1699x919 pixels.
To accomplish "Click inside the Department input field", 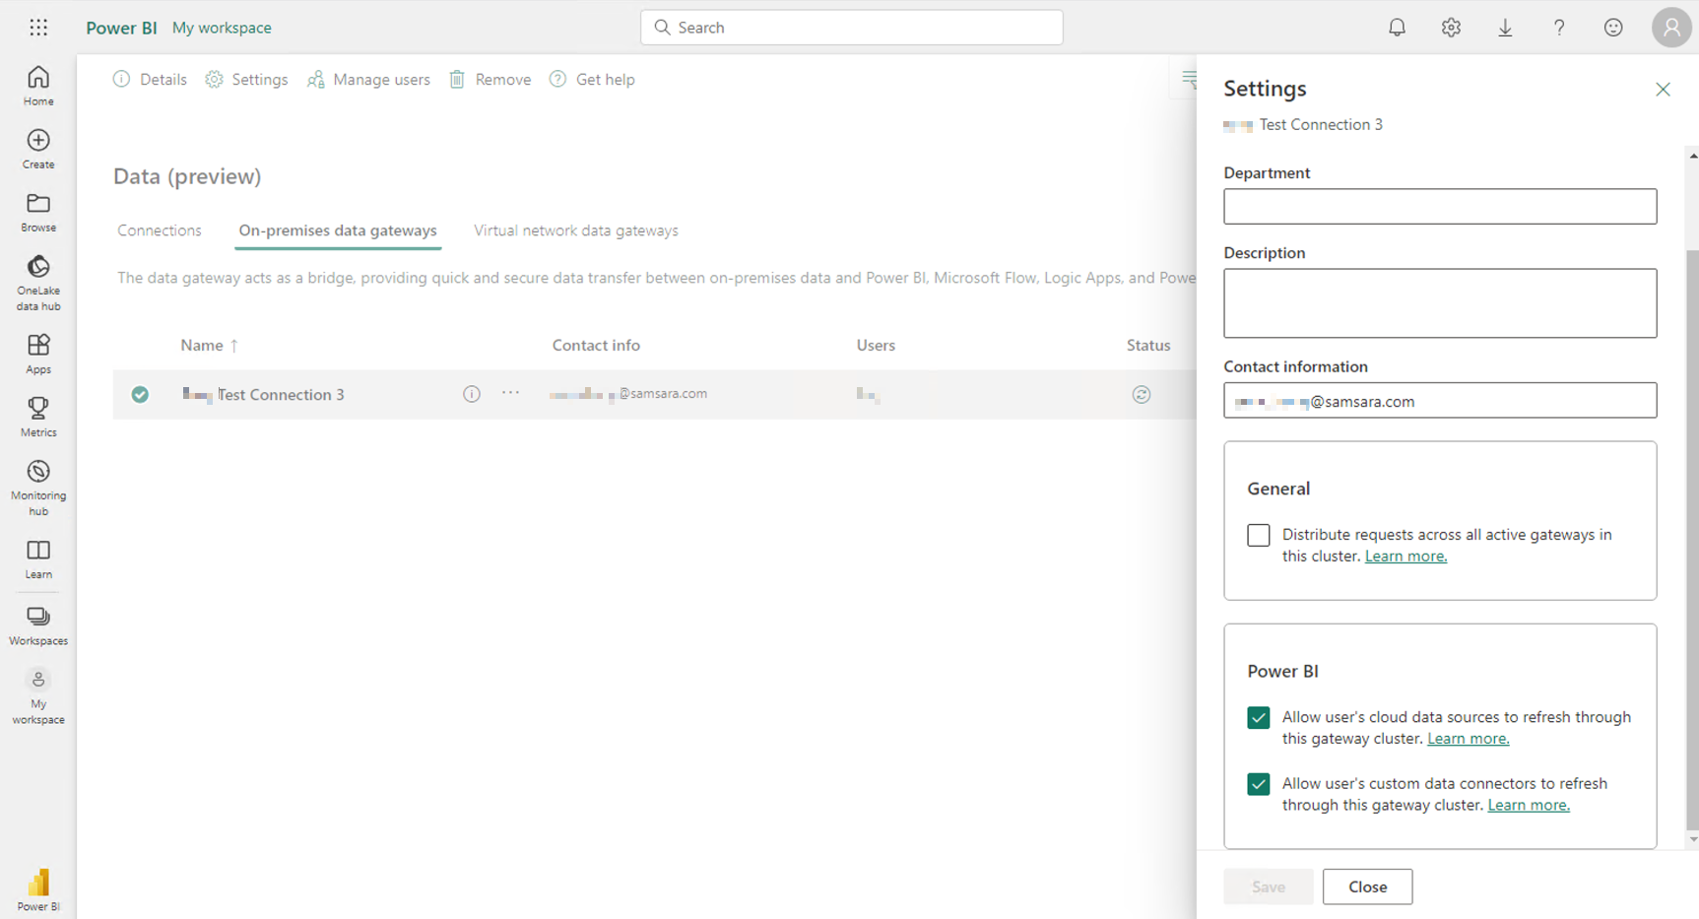I will click(1439, 206).
